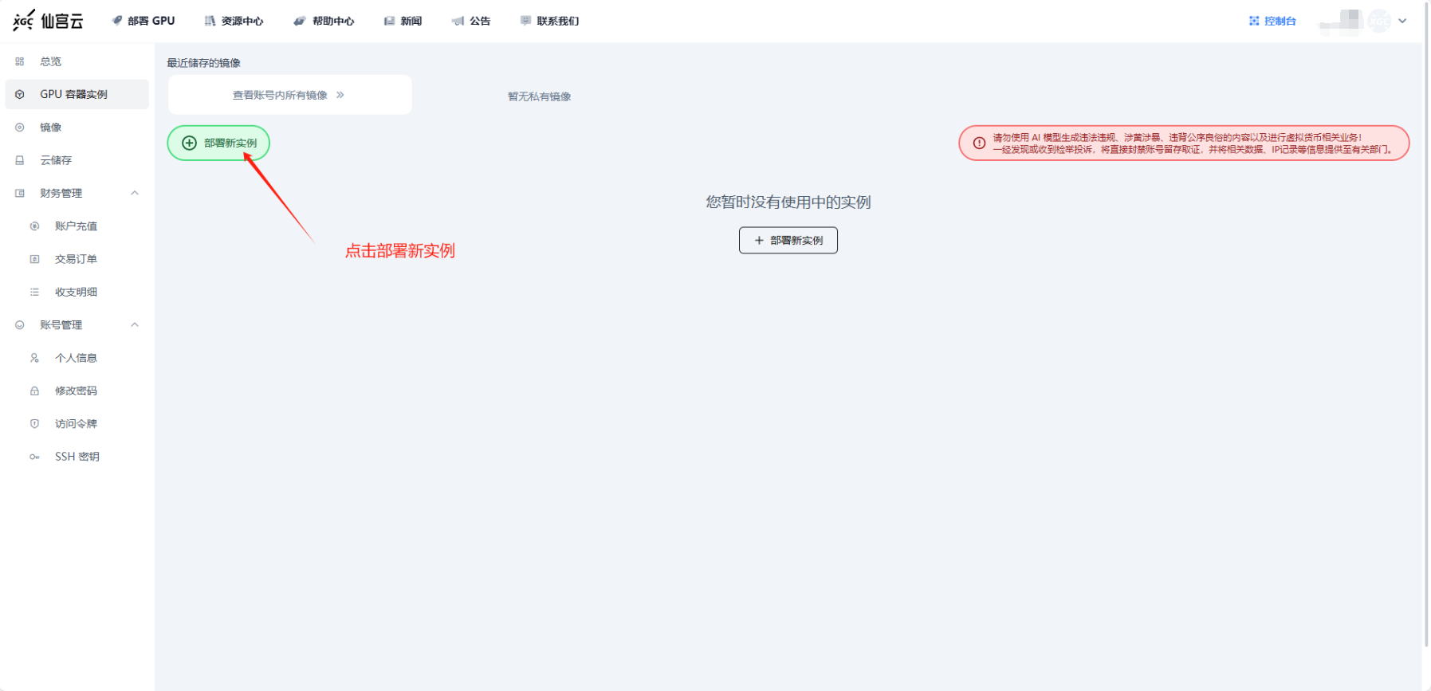Open the user account dropdown arrow
The width and height of the screenshot is (1431, 691).
click(x=1402, y=21)
